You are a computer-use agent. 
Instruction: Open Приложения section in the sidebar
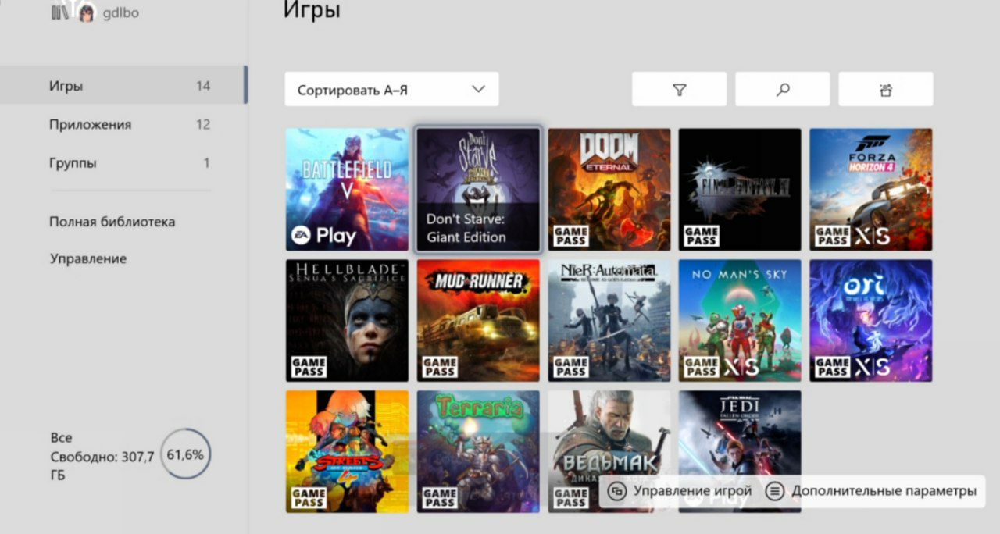tap(123, 124)
